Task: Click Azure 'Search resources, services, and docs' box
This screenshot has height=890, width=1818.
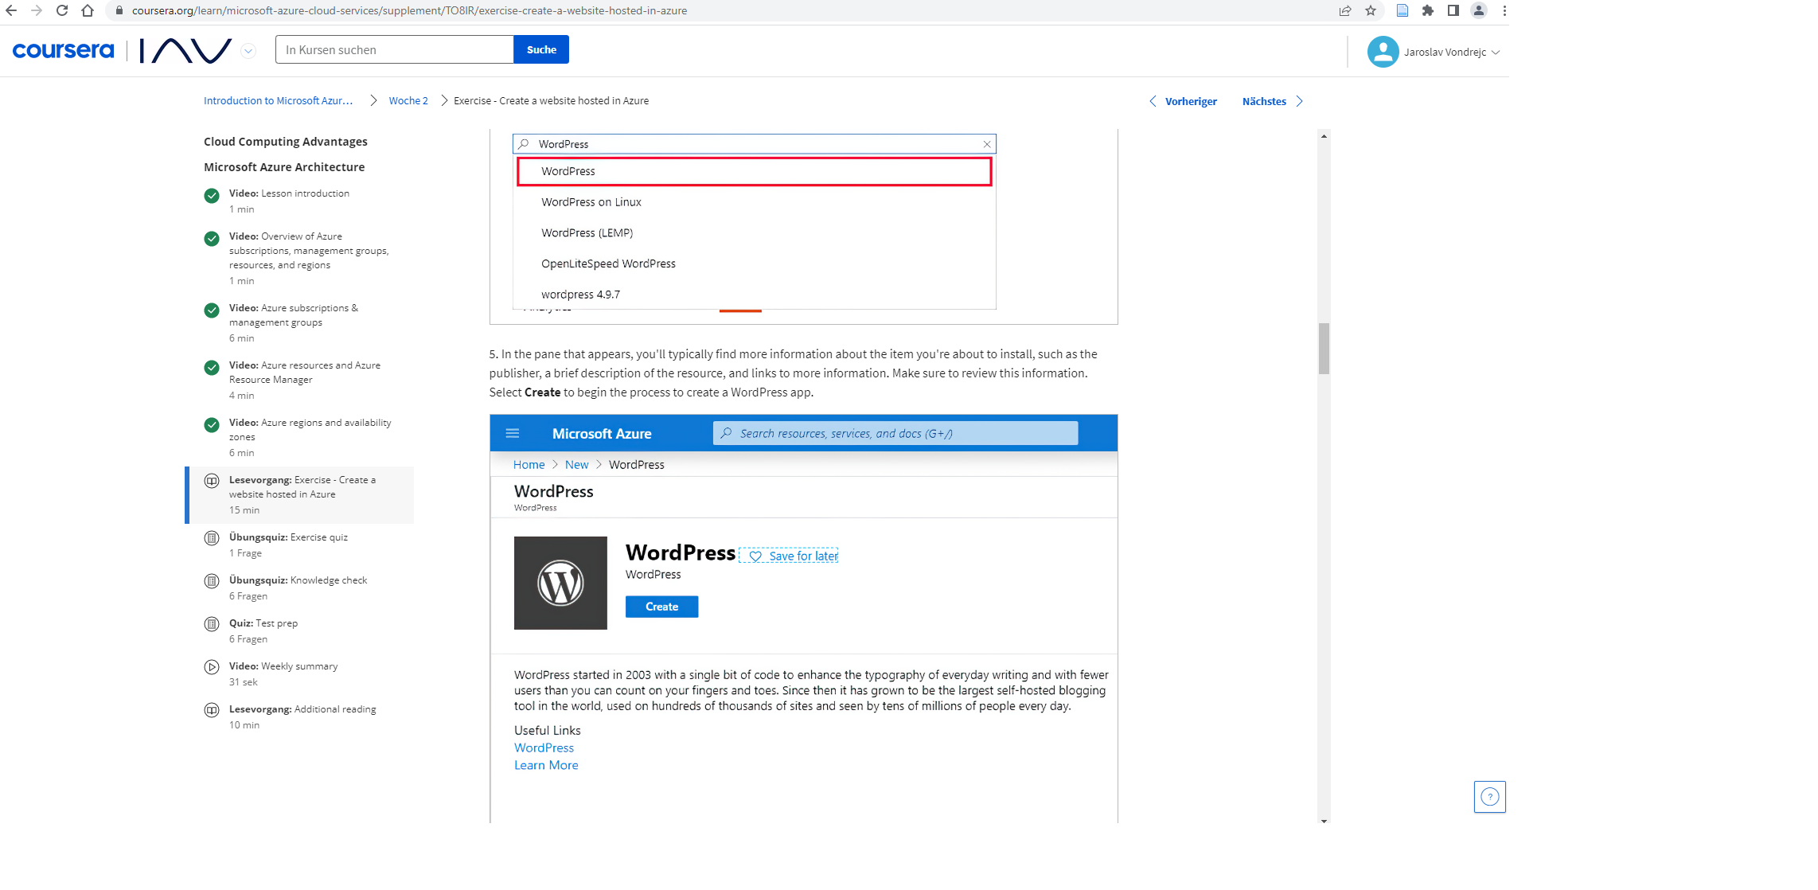Action: 895,433
